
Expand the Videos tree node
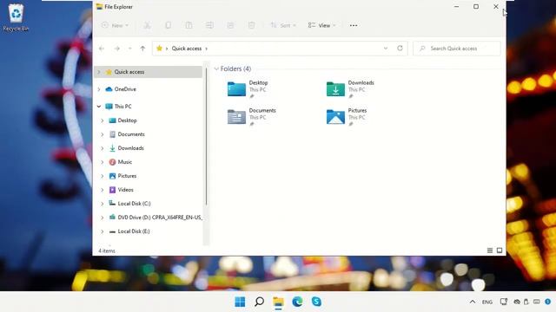tap(103, 190)
